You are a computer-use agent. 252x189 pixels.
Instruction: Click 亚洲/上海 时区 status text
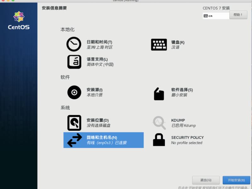pos(100,47)
